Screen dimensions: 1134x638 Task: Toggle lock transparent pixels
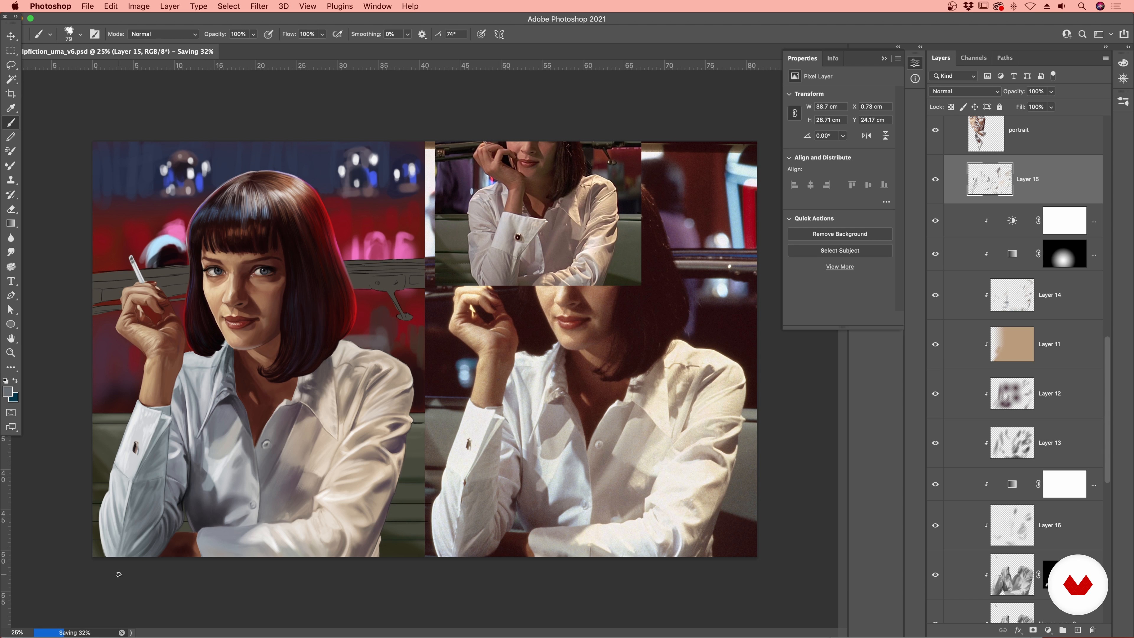pos(951,107)
